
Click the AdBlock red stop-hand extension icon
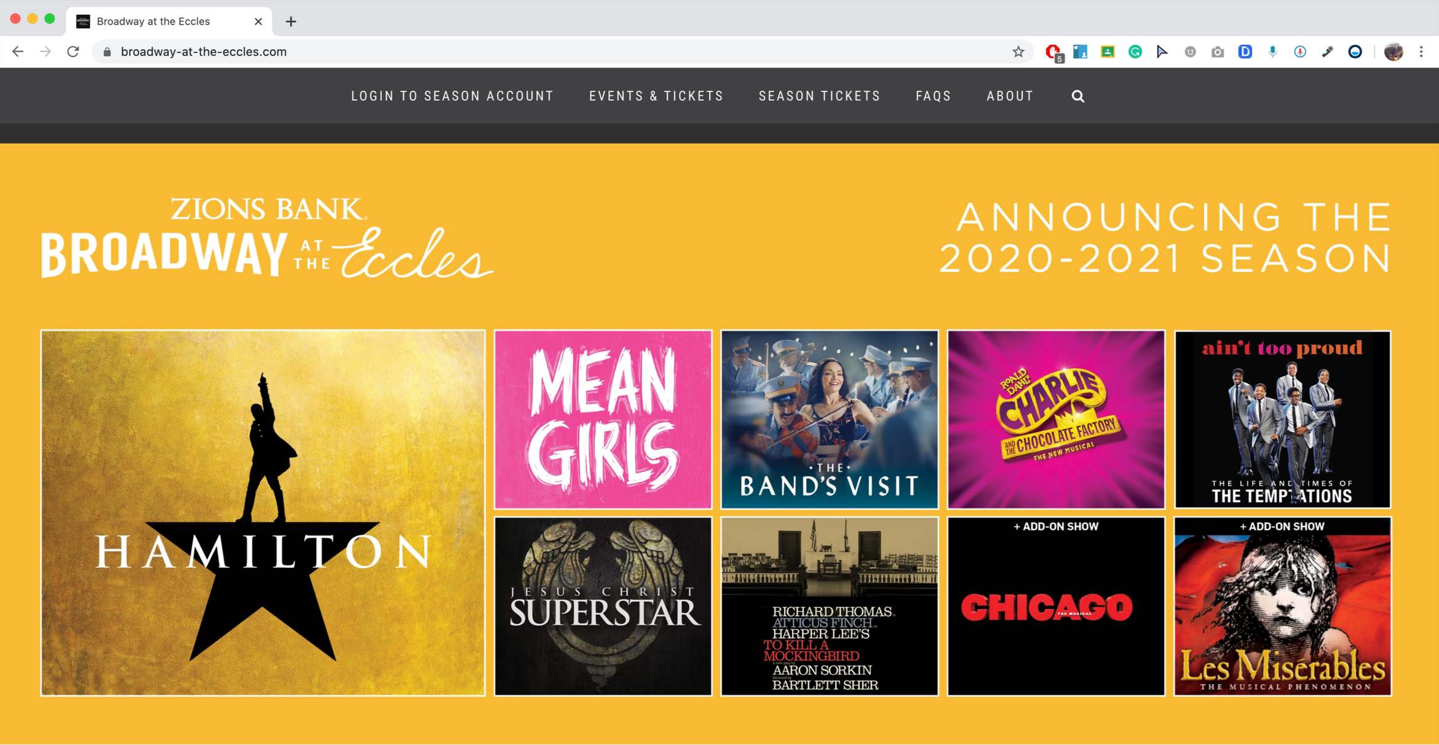(x=1053, y=52)
